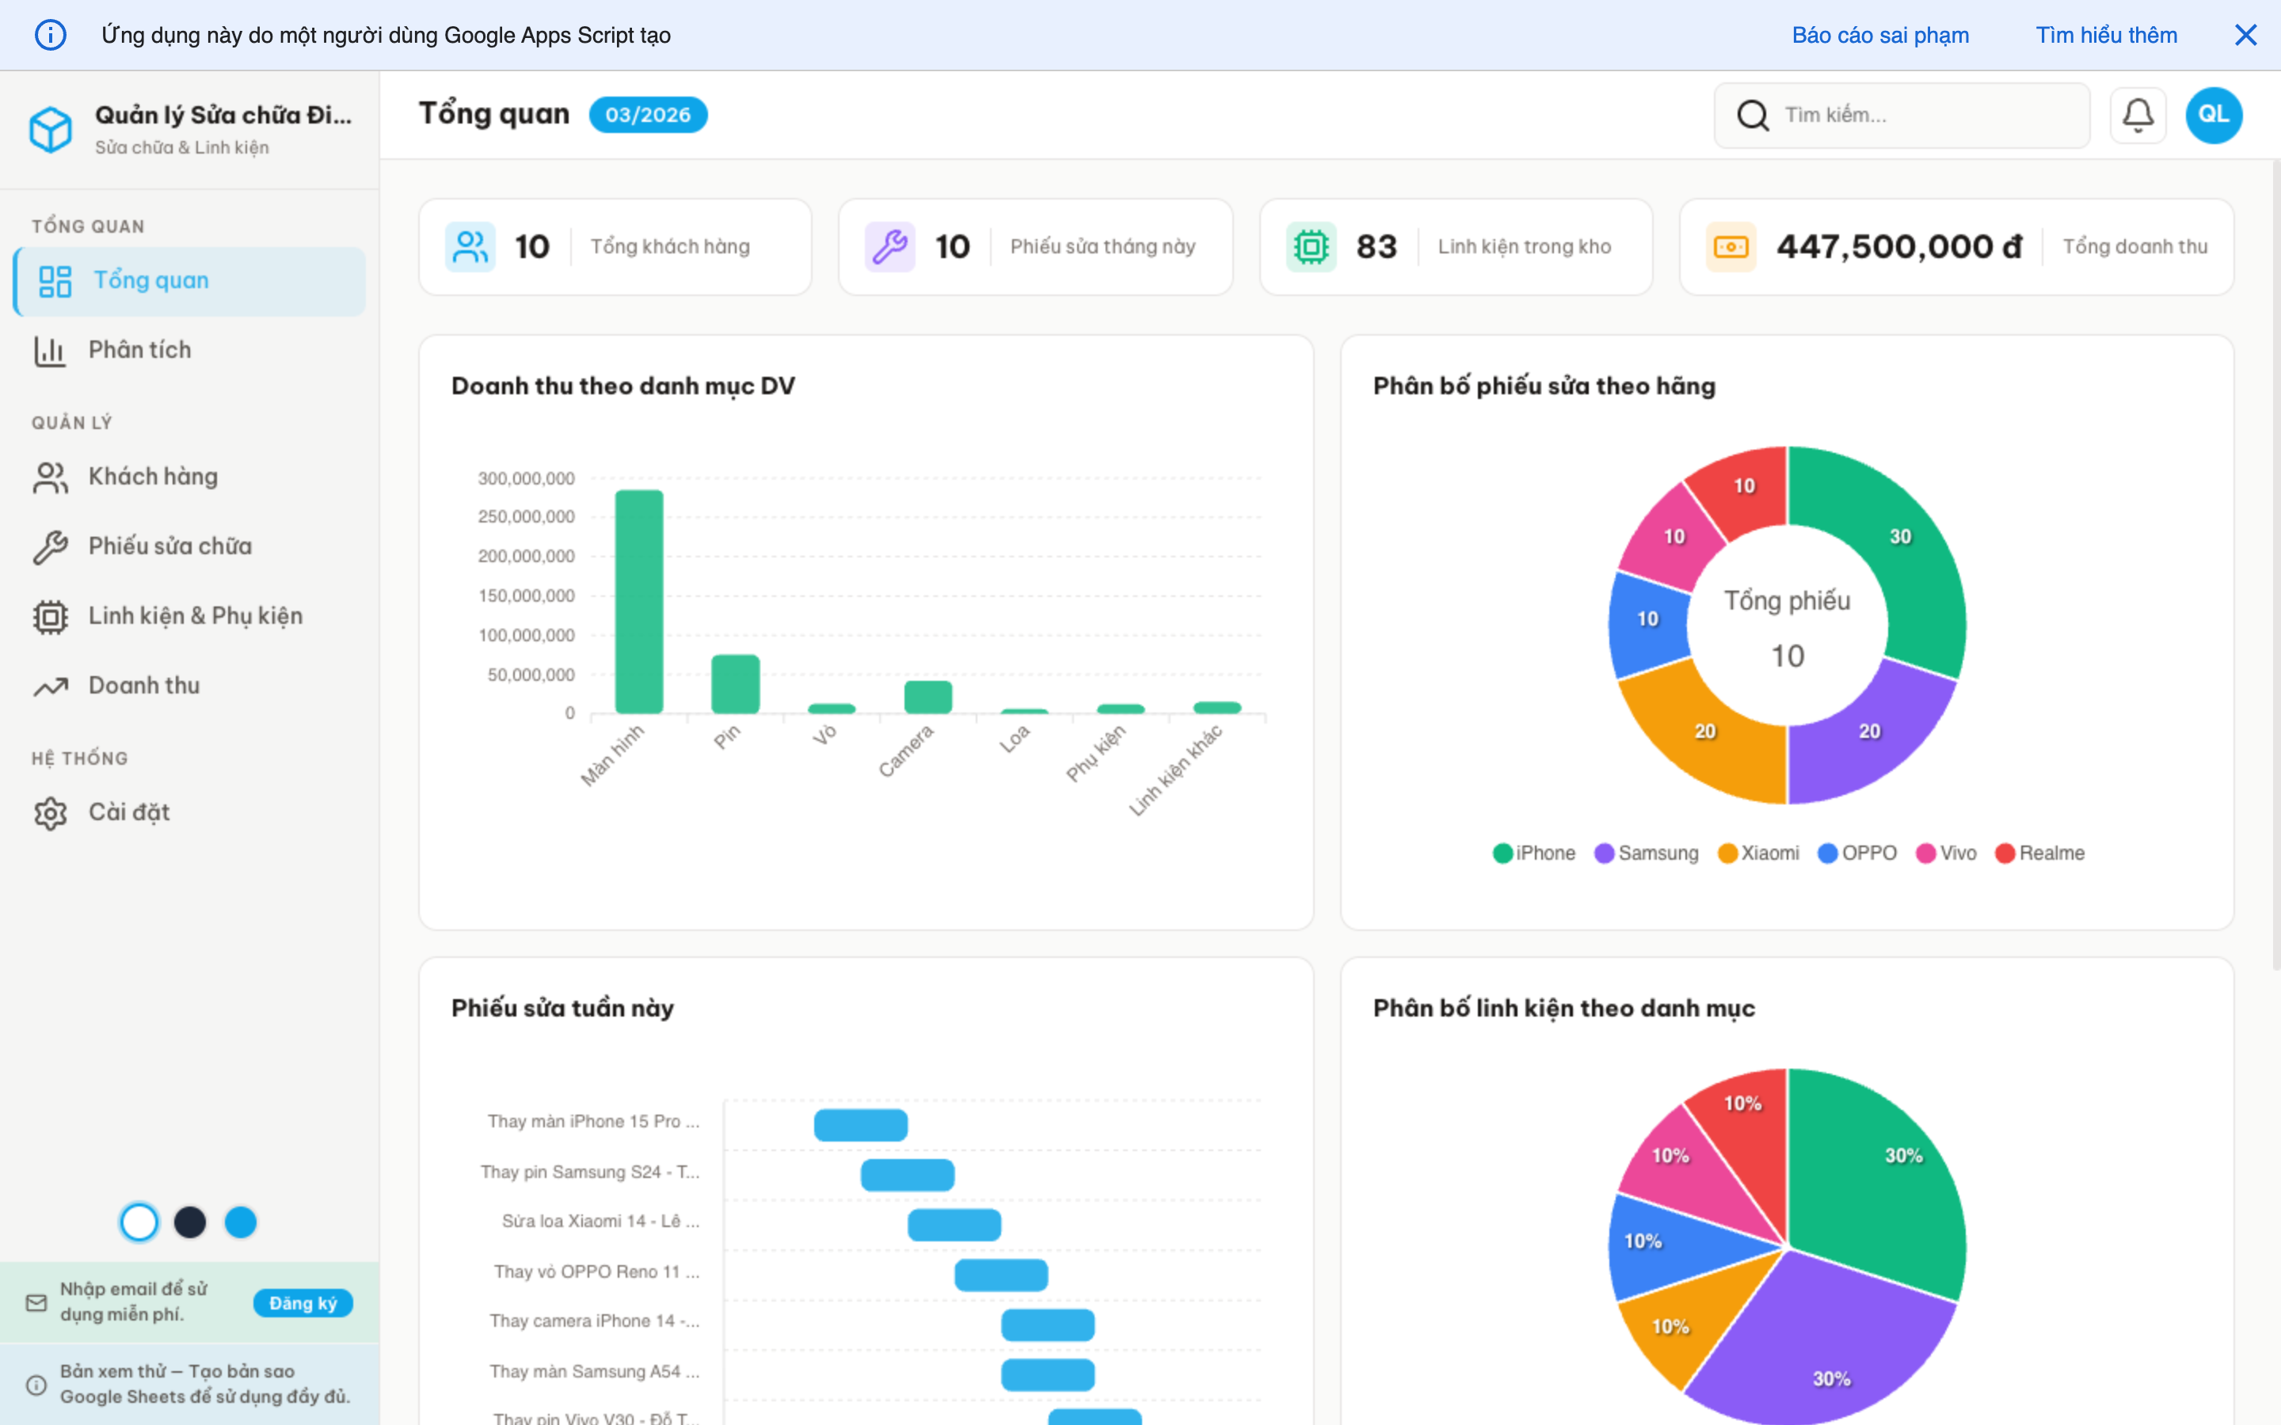Viewport: 2281px width, 1425px height.
Task: Click the Báo cáo sai phạm link
Action: tap(1879, 35)
